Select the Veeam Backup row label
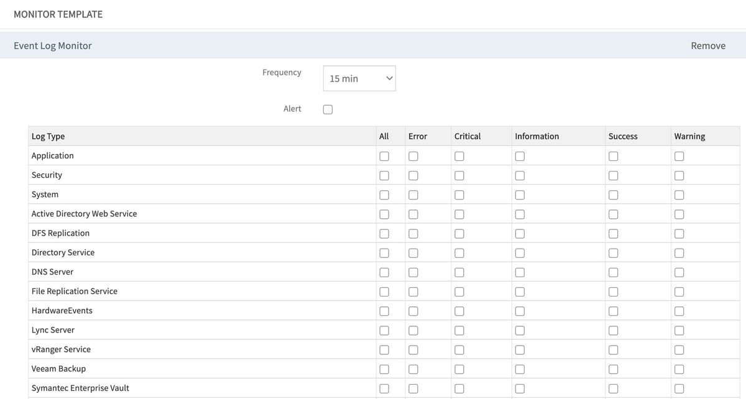 58,368
